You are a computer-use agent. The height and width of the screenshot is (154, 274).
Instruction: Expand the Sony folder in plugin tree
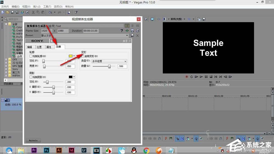pyautogui.click(x=6, y=69)
